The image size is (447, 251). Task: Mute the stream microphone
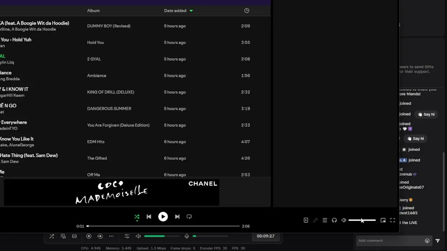[187, 236]
